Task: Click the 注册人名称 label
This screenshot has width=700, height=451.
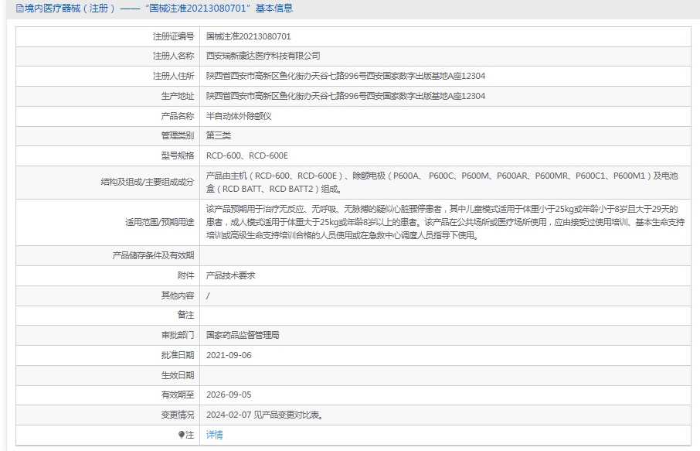Action: [174, 56]
